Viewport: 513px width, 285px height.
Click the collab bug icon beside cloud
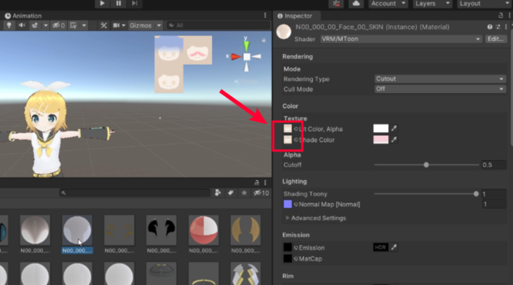click(x=336, y=3)
